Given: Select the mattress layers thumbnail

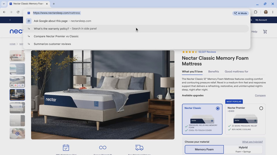Looking at the screenshot, I should click(x=17, y=69).
